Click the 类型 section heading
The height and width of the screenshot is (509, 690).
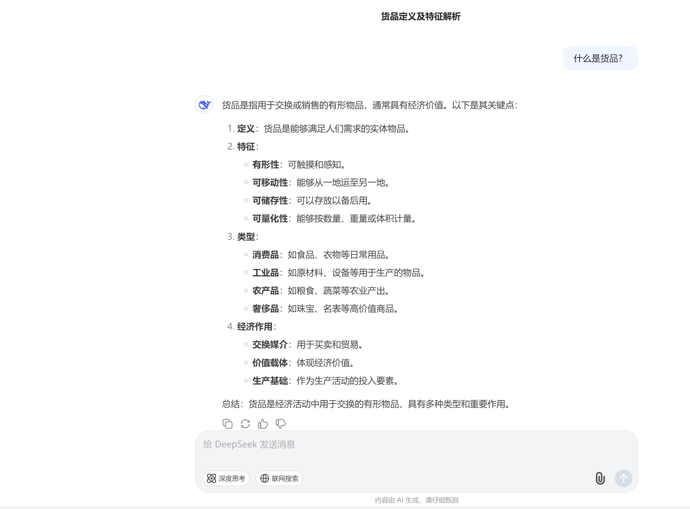pos(246,237)
